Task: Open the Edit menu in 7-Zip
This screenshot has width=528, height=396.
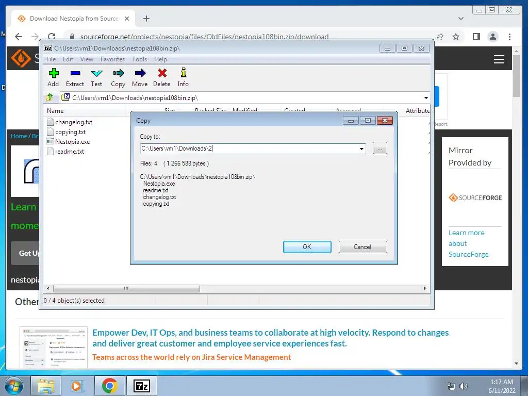Action: pos(68,59)
